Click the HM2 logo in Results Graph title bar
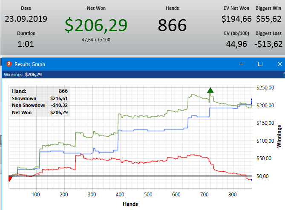Image resolution: width=285 pixels, height=210 pixels. click(9, 64)
